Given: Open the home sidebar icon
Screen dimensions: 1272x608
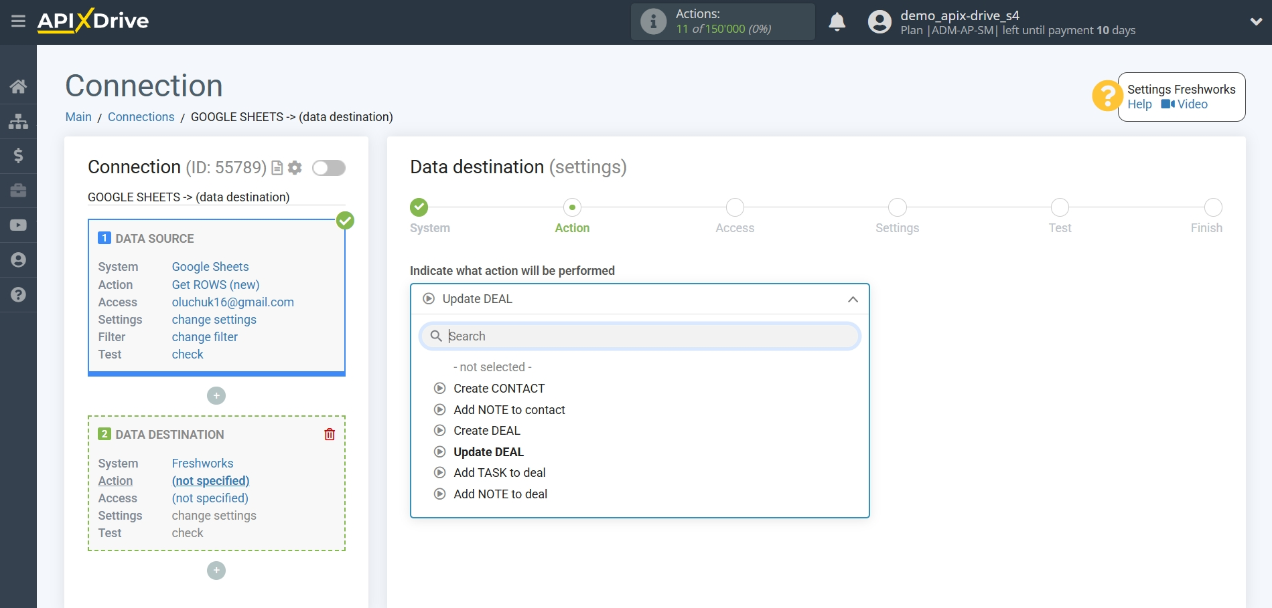Looking at the screenshot, I should coord(18,86).
